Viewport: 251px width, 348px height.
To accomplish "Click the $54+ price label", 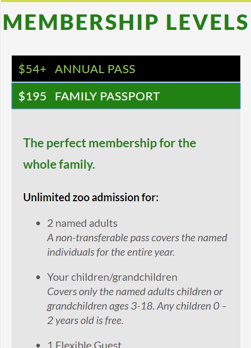I will 33,69.
